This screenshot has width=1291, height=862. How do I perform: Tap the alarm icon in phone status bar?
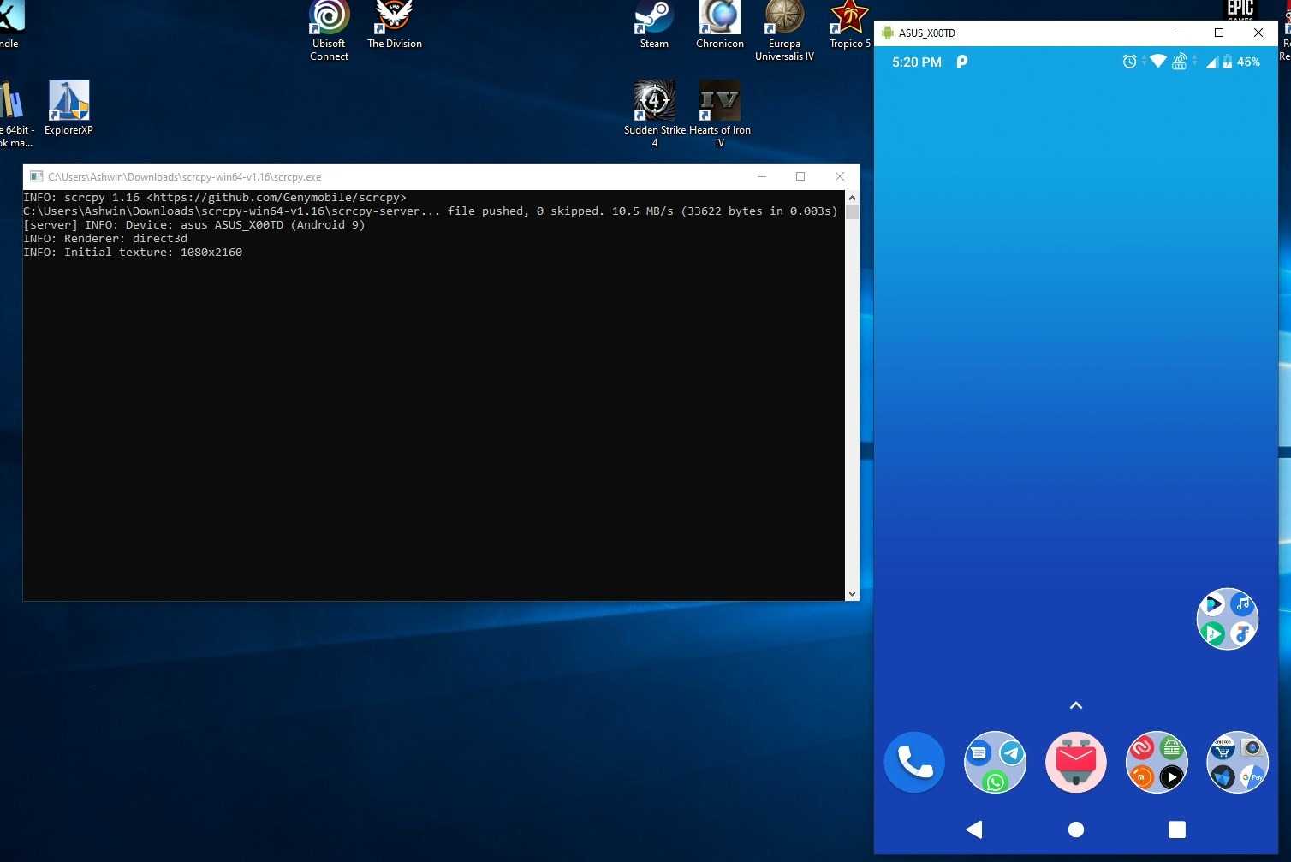(1129, 62)
